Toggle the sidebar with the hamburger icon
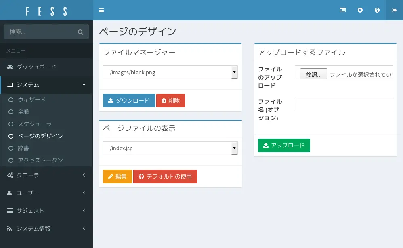Screen dimensions: 403x248 101,10
